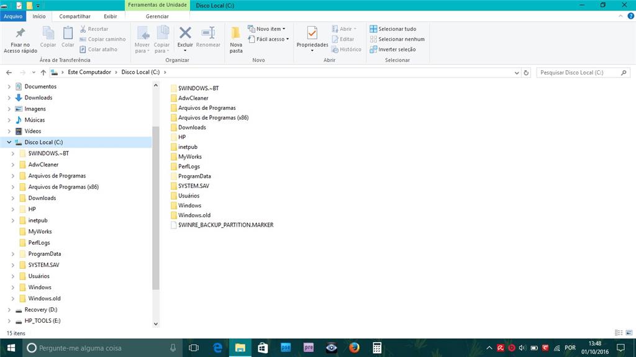Expand Documentos in navigation tree
The image size is (636, 357).
coord(9,86)
